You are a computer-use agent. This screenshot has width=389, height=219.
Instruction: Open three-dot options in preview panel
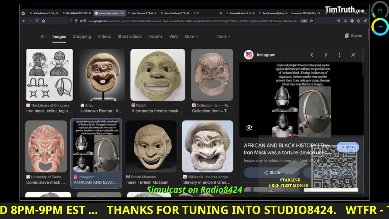point(339,55)
